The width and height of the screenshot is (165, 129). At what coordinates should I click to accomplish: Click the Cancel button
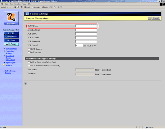pyautogui.click(x=156, y=18)
